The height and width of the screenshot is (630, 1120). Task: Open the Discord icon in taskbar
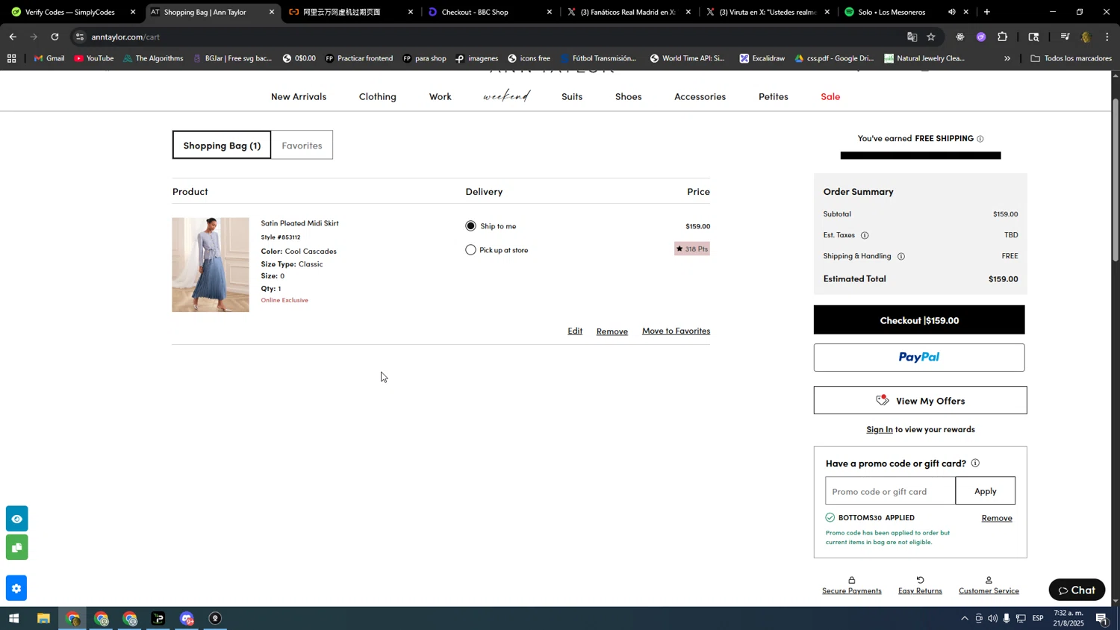187,618
